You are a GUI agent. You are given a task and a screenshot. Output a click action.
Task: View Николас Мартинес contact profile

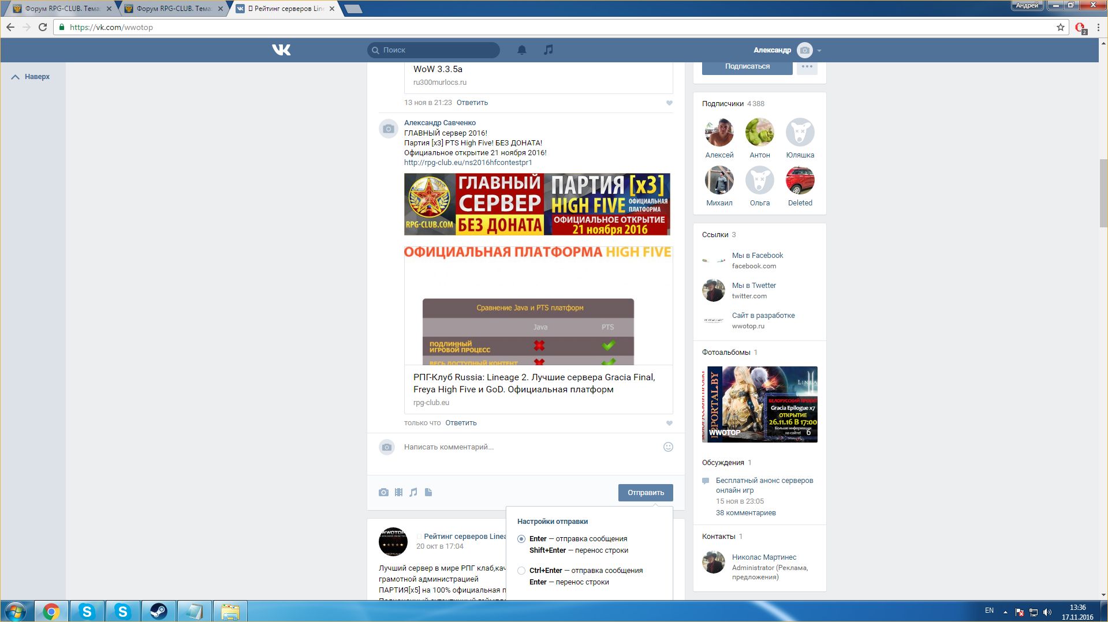(764, 557)
